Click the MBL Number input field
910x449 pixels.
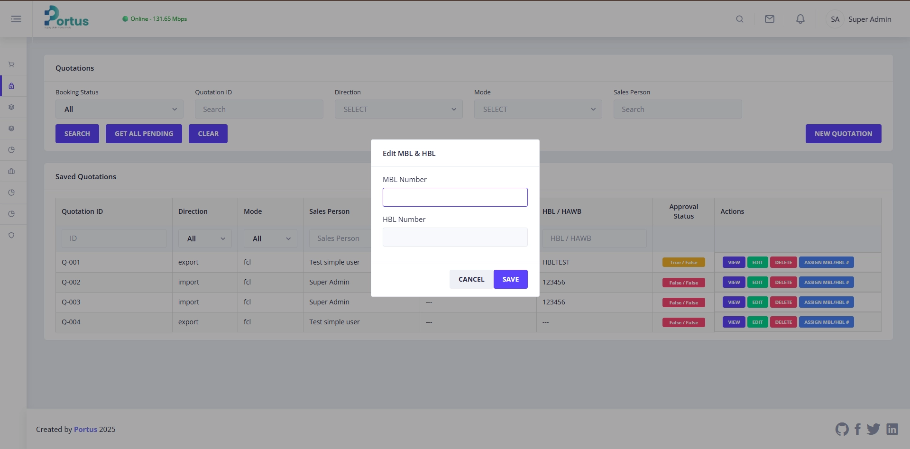coord(455,197)
